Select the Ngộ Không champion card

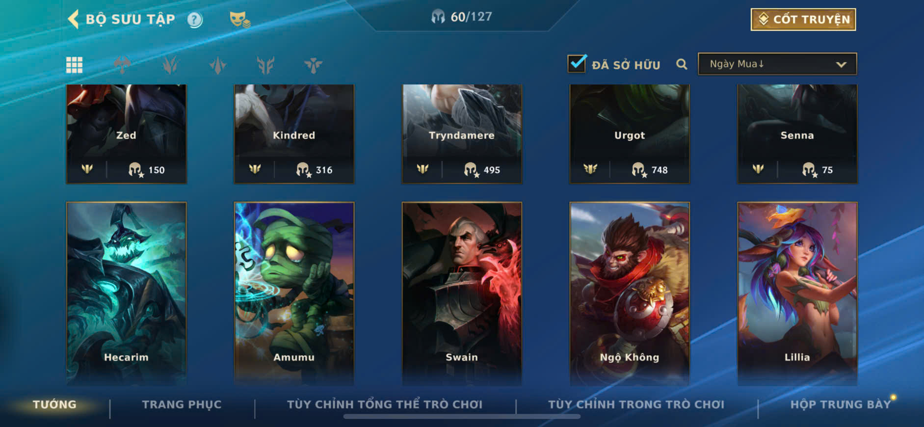[x=630, y=293]
